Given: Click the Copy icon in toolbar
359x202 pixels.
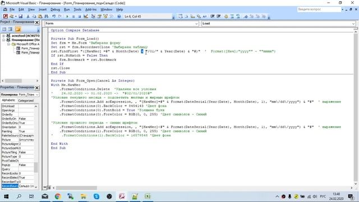Looking at the screenshot, I should point(34,16).
